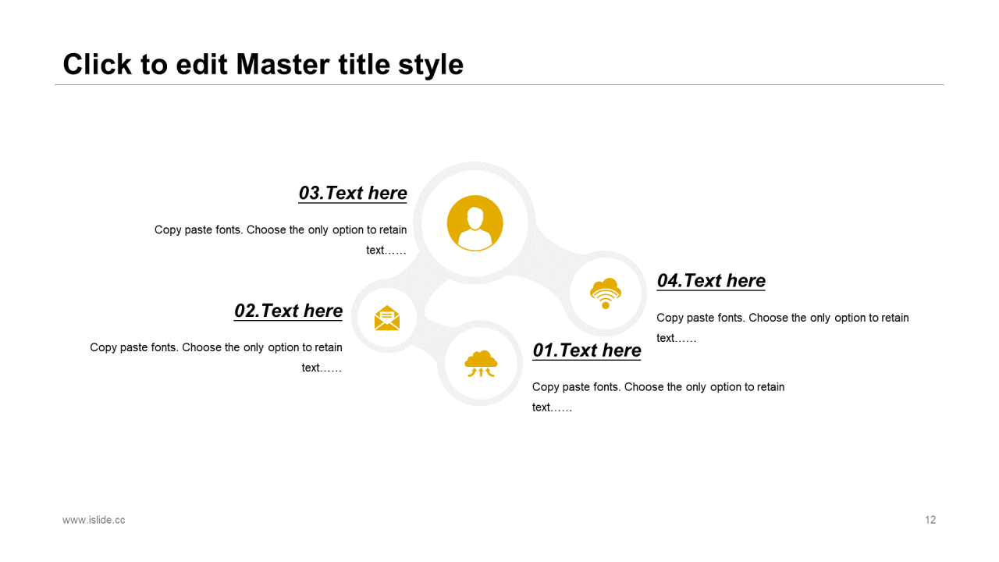999x562 pixels.
Task: Click the yellow user profile icon
Action: [x=475, y=223]
